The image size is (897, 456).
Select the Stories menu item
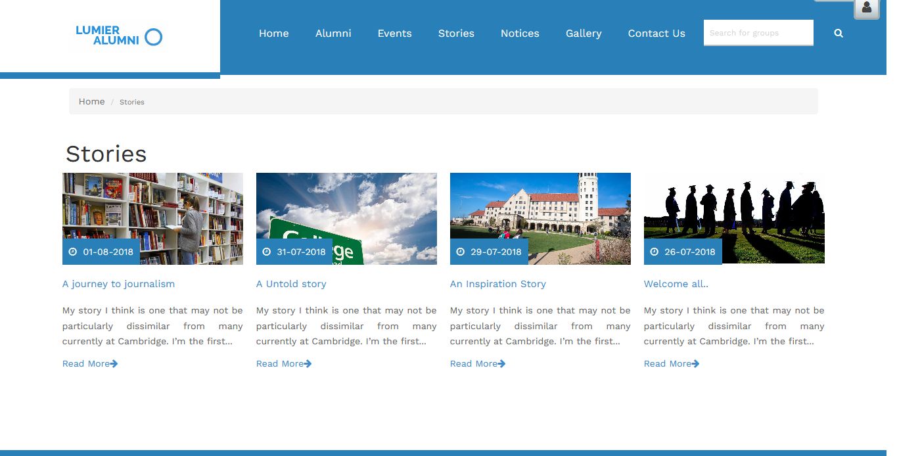point(456,34)
